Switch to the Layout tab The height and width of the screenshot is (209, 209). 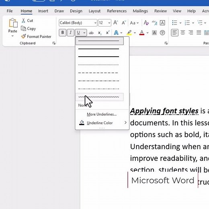click(x=94, y=11)
